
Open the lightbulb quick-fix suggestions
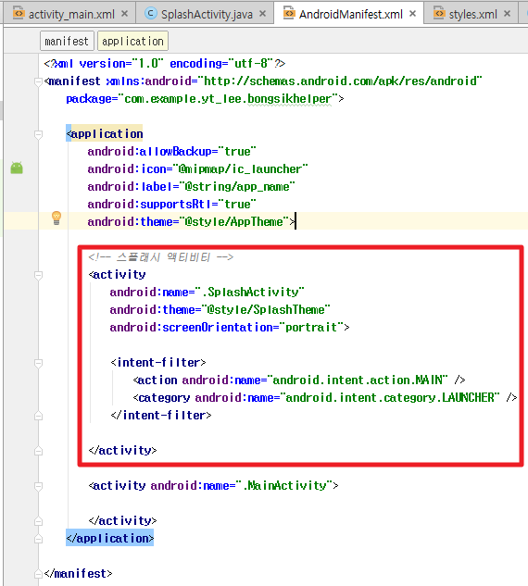57,218
